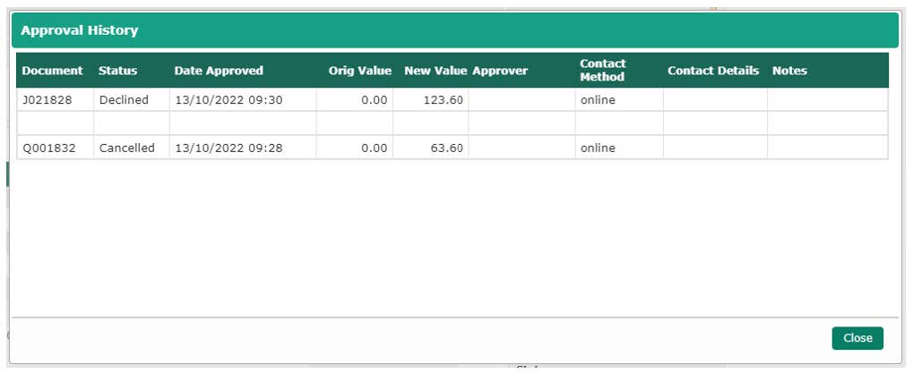Click the Declined status cell
Viewport: 913px width, 373px height.
coord(123,100)
